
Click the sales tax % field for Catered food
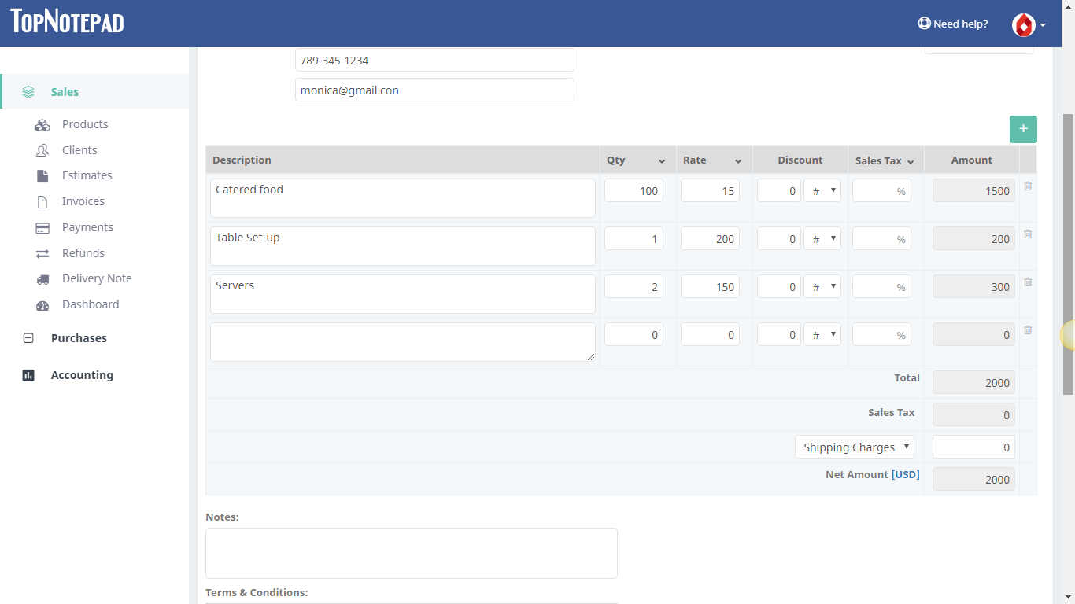(x=881, y=190)
